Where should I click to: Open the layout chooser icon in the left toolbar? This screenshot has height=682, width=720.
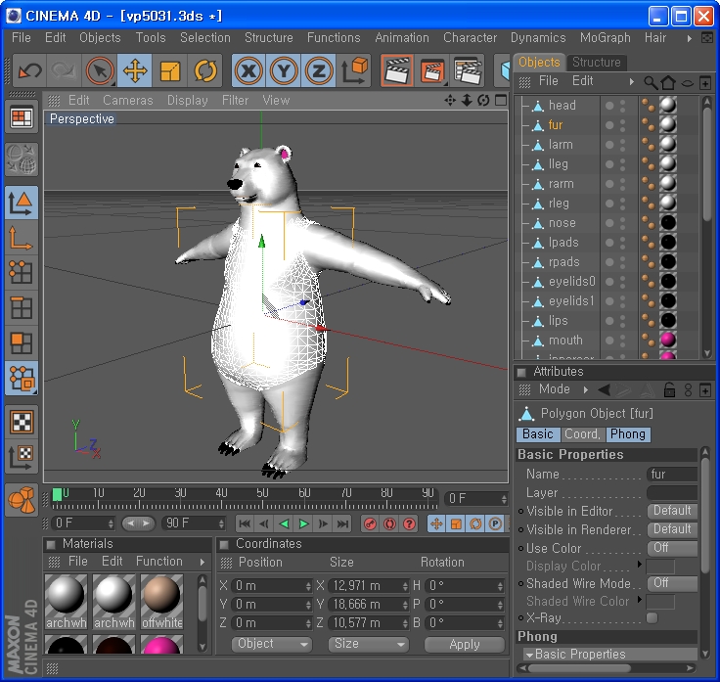click(22, 117)
